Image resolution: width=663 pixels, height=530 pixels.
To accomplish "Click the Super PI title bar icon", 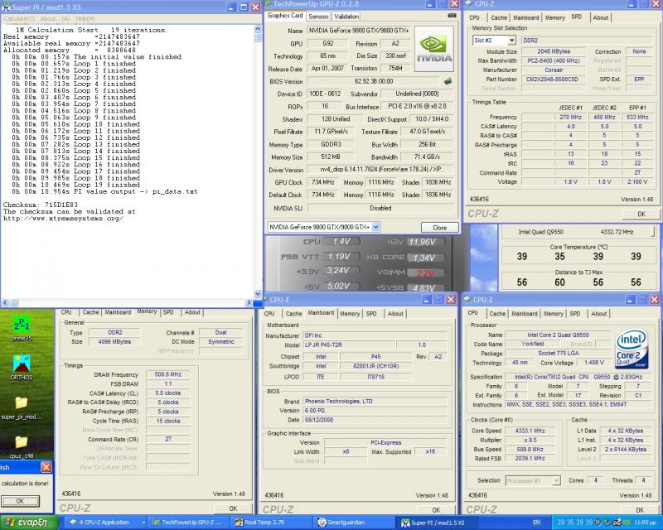I will tap(6, 7).
